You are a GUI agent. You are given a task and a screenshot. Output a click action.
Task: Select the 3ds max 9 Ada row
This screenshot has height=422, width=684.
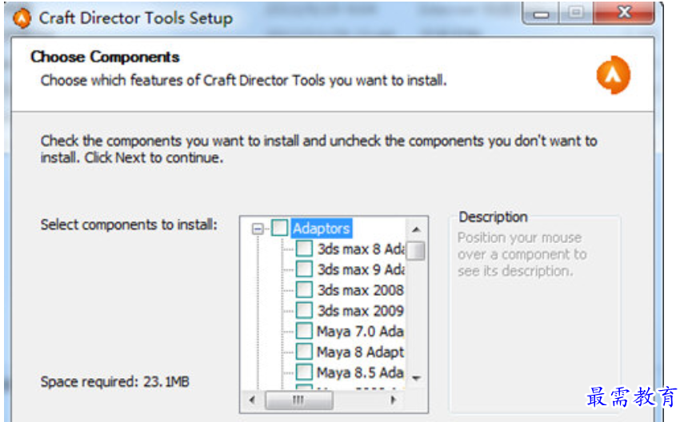tap(361, 269)
